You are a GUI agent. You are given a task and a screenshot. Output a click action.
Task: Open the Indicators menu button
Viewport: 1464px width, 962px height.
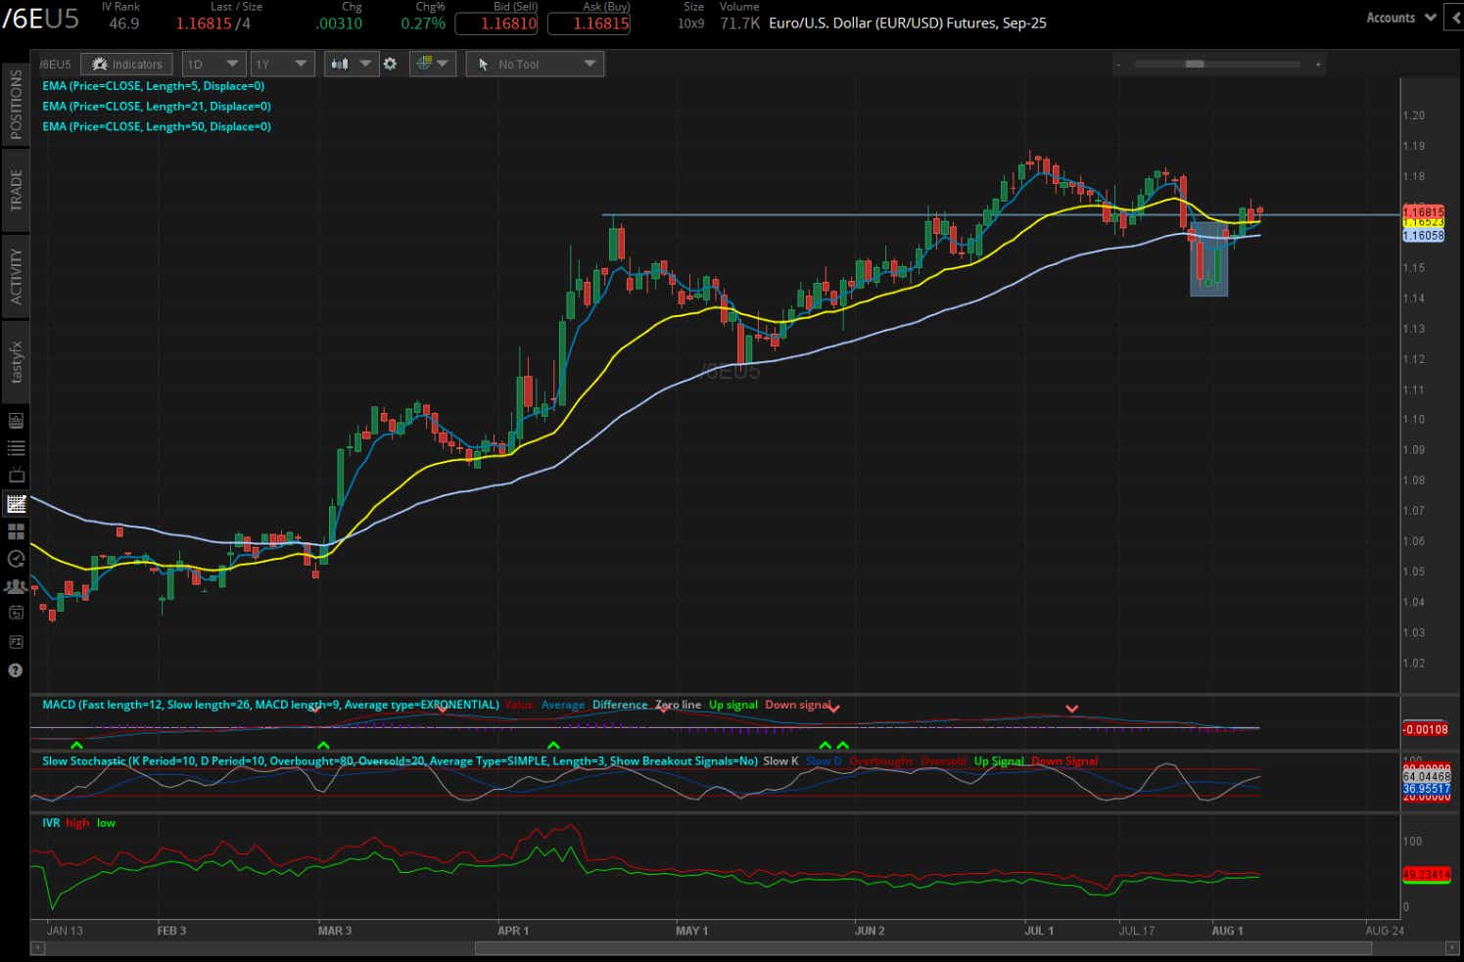point(126,64)
